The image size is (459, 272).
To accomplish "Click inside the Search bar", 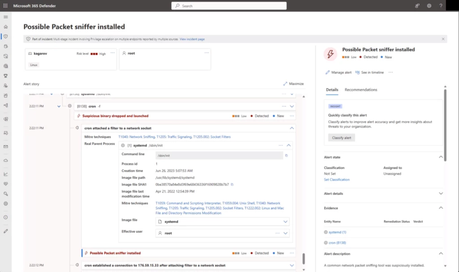I will pos(229,5).
